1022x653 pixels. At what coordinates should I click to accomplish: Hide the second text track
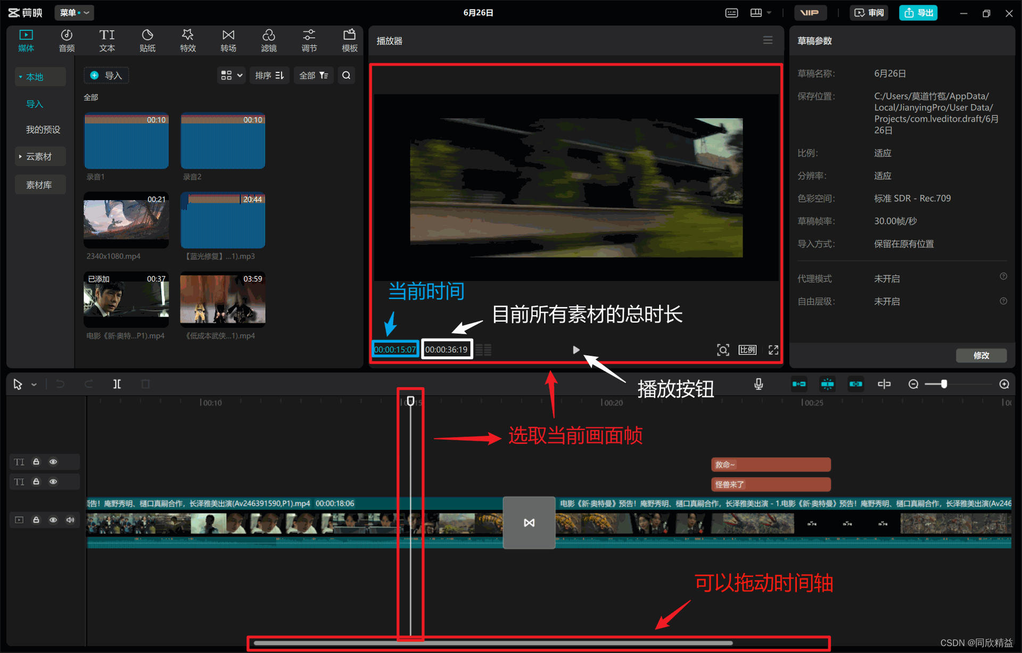53,482
